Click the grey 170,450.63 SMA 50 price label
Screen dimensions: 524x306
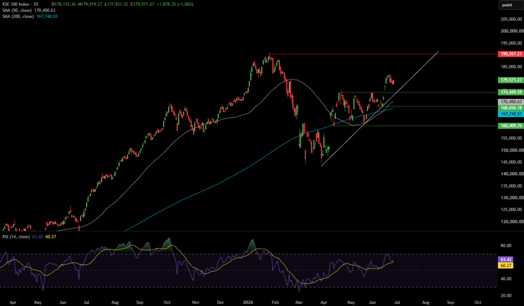(x=510, y=102)
